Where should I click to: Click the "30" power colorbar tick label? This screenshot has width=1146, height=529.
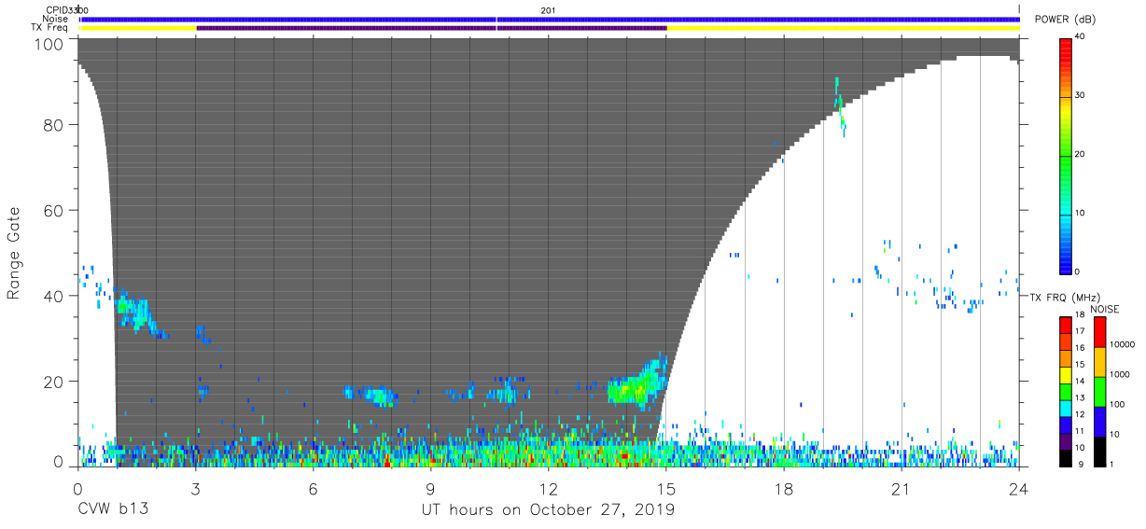click(1082, 95)
